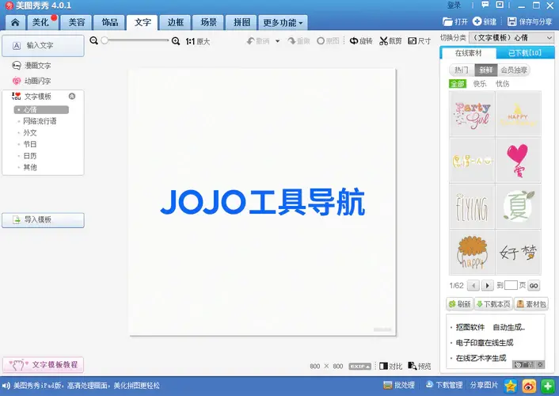Select 动画闪字 in the sidebar
This screenshot has width=559, height=396.
[37, 81]
